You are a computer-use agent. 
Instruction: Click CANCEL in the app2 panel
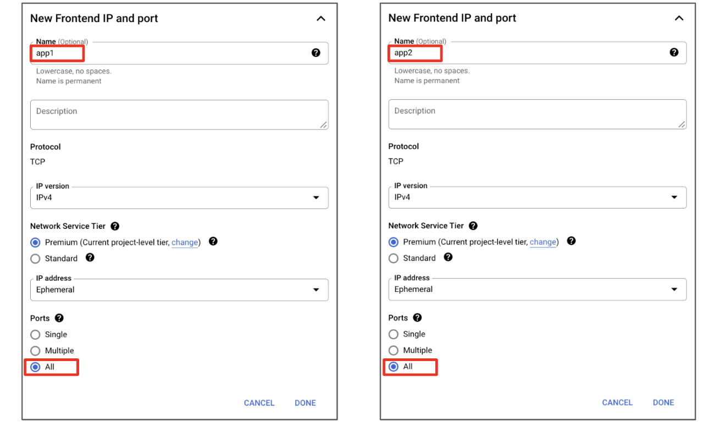coord(617,402)
